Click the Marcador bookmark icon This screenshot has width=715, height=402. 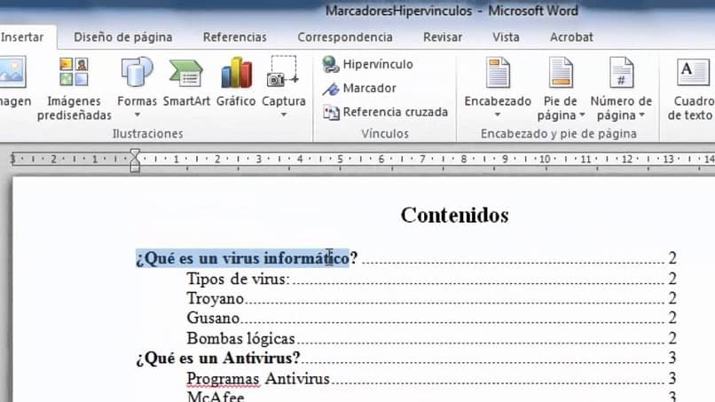(x=331, y=89)
